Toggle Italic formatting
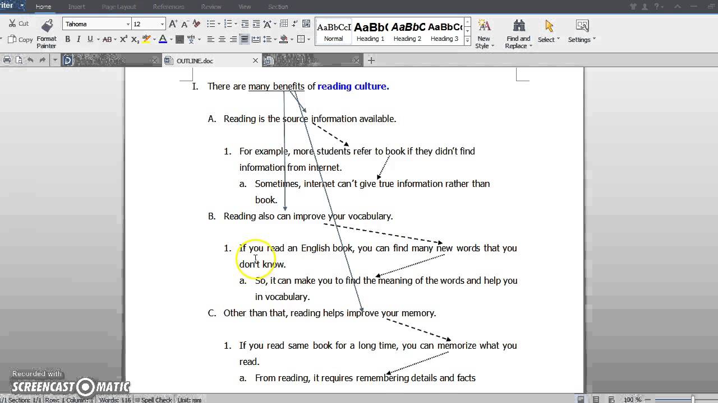Screen dimensions: 718x403 tap(79, 39)
